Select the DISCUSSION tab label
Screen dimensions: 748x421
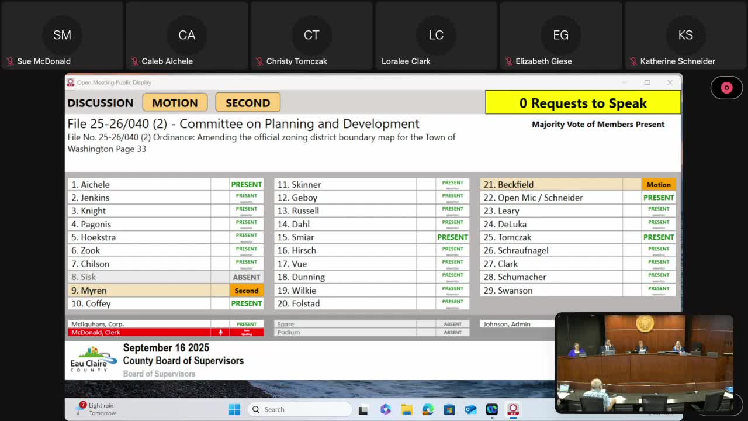click(101, 103)
